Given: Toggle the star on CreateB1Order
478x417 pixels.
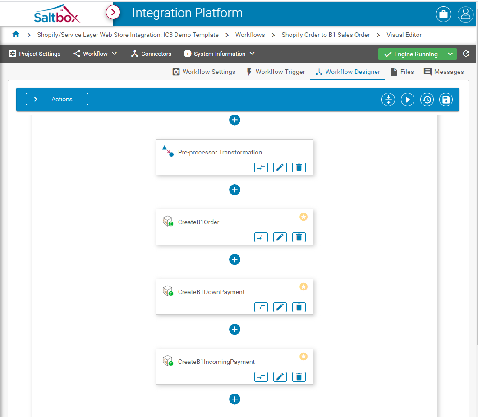Looking at the screenshot, I should tap(303, 217).
